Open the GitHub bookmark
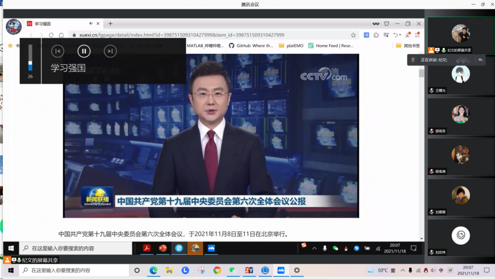 [x=251, y=46]
